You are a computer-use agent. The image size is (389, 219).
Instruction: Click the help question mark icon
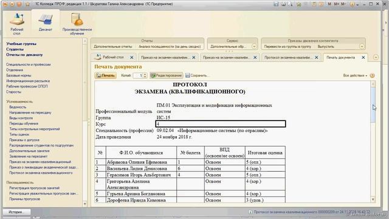(372, 75)
